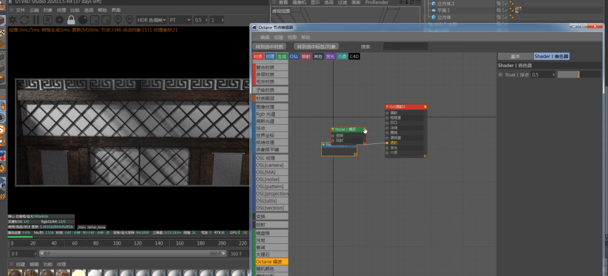Click the float value slider bar
Image resolution: width=608 pixels, height=276 pixels.
point(579,75)
